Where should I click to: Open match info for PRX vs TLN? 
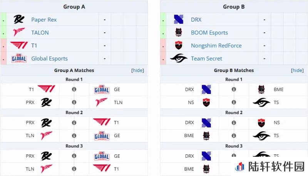pos(74,102)
